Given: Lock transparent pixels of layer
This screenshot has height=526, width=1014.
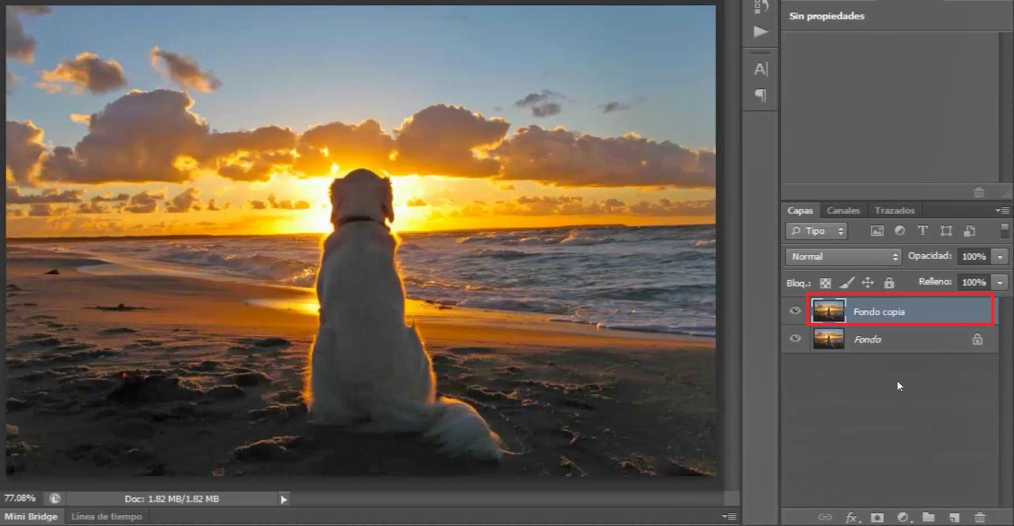Looking at the screenshot, I should coord(826,283).
